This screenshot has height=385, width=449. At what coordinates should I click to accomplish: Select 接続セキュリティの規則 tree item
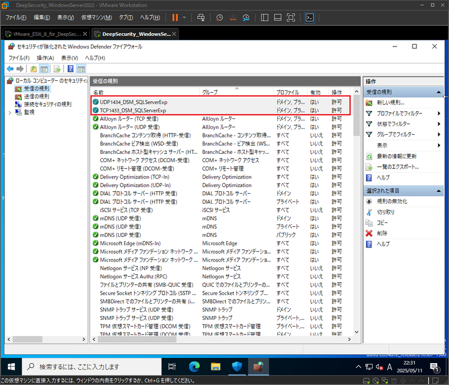tap(48, 104)
